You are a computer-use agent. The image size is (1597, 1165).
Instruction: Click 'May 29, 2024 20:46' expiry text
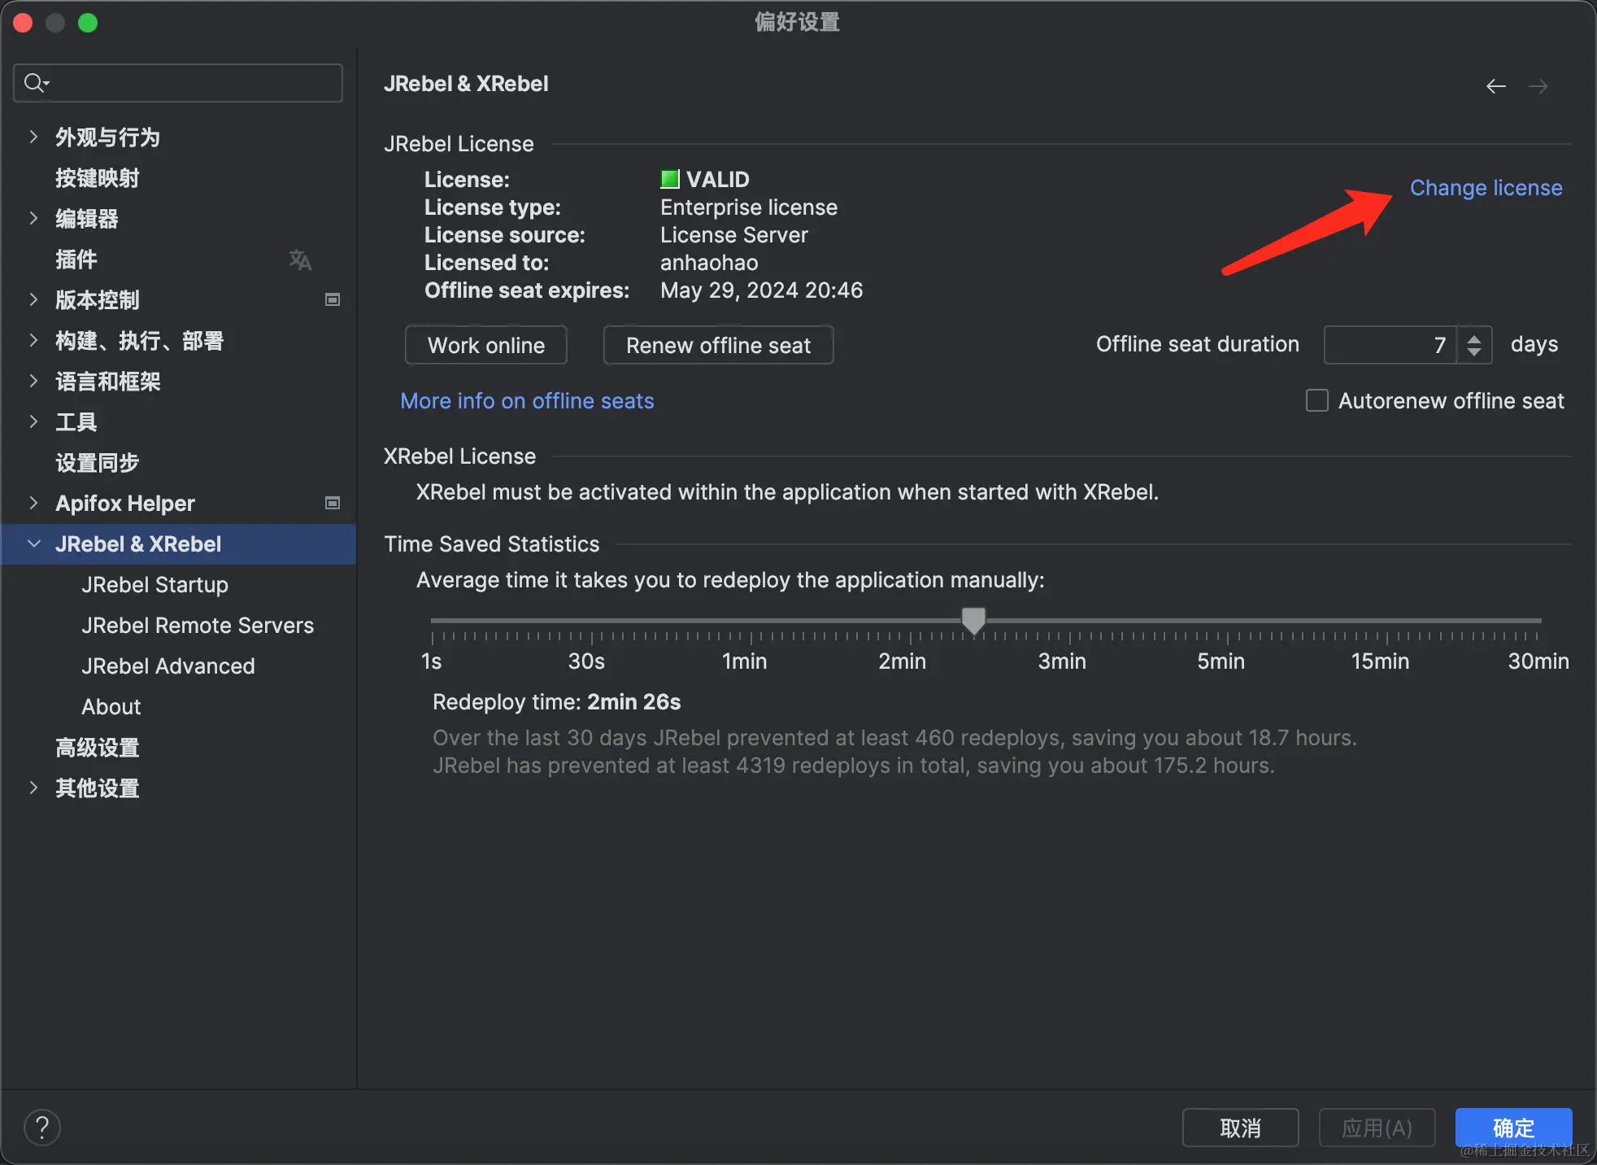point(761,290)
